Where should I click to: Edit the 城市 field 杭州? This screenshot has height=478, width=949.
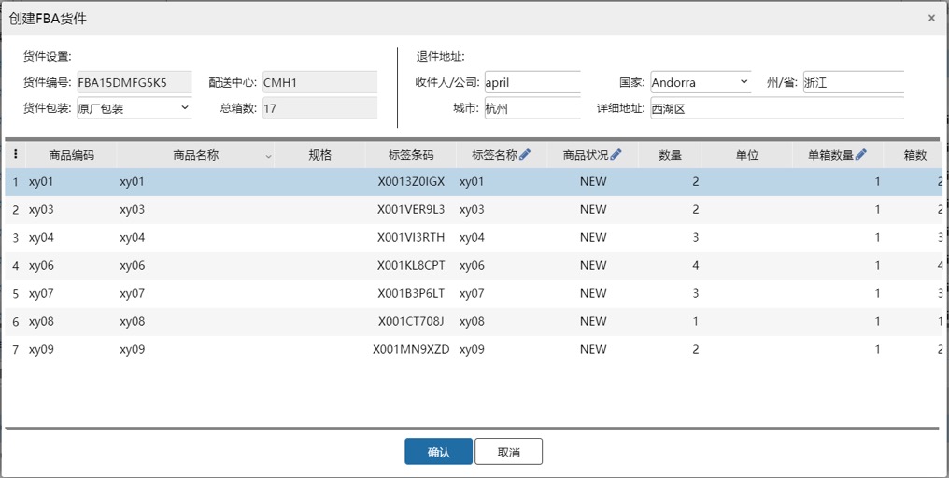click(x=532, y=108)
